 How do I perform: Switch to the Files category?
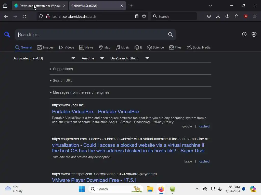175,47
